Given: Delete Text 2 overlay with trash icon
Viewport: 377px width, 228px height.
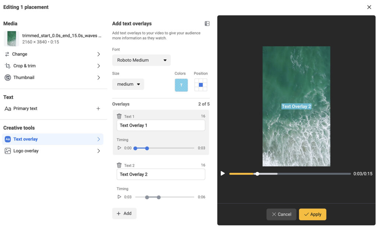Looking at the screenshot, I should pyautogui.click(x=119, y=165).
